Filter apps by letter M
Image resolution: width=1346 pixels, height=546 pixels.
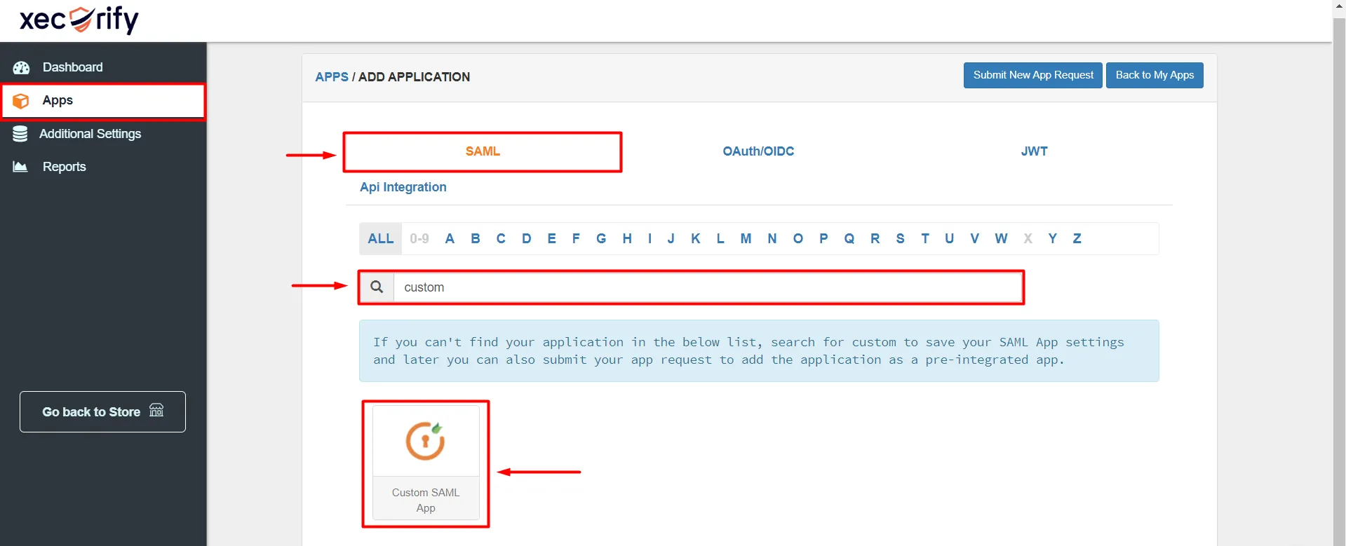coord(746,238)
